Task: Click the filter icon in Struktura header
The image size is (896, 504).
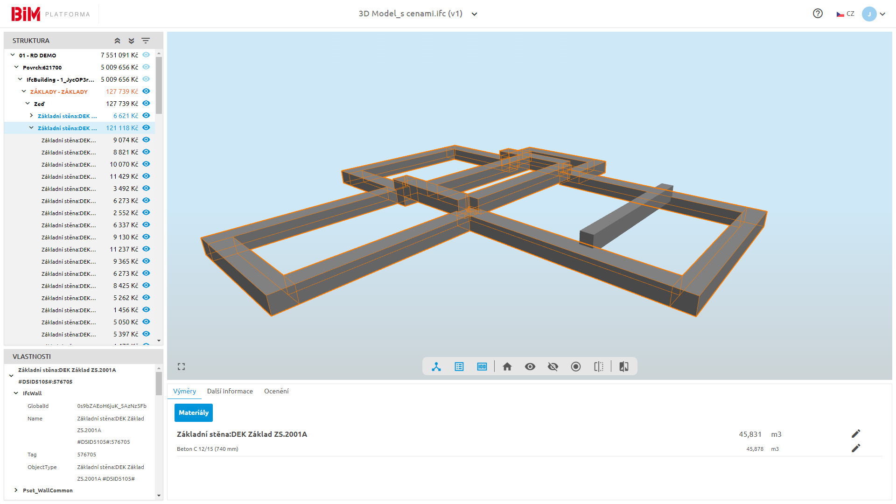Action: click(146, 41)
